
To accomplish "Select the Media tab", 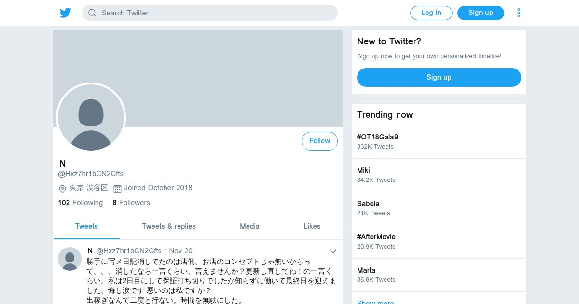I will 249,226.
